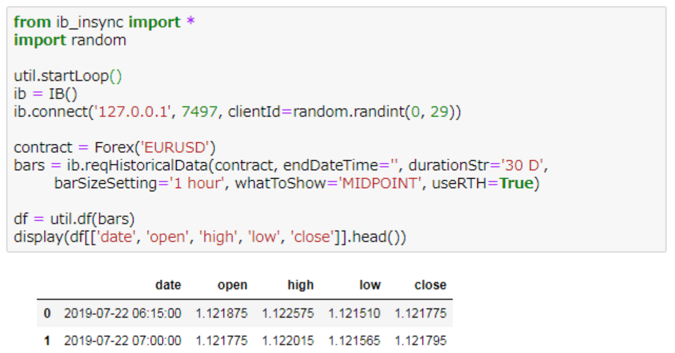Click the 'date' column header
Image resolution: width=675 pixels, height=353 pixels.
(168, 285)
